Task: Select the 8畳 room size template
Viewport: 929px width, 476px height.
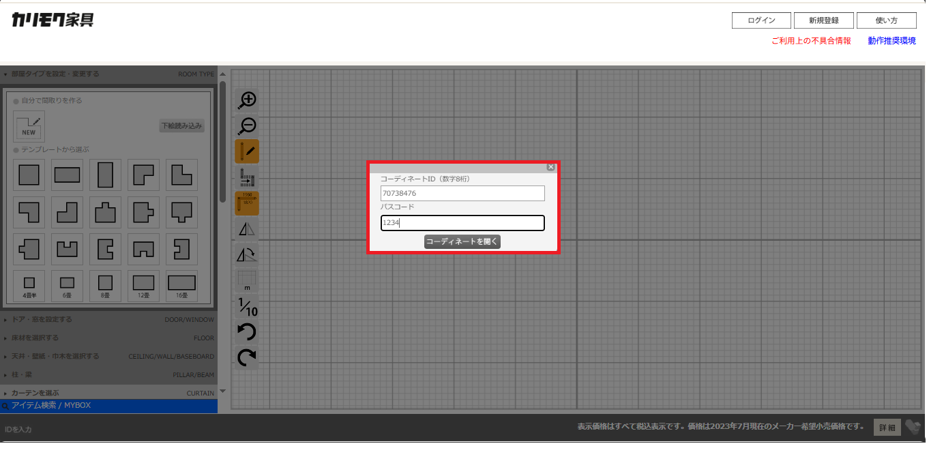Action: point(105,286)
